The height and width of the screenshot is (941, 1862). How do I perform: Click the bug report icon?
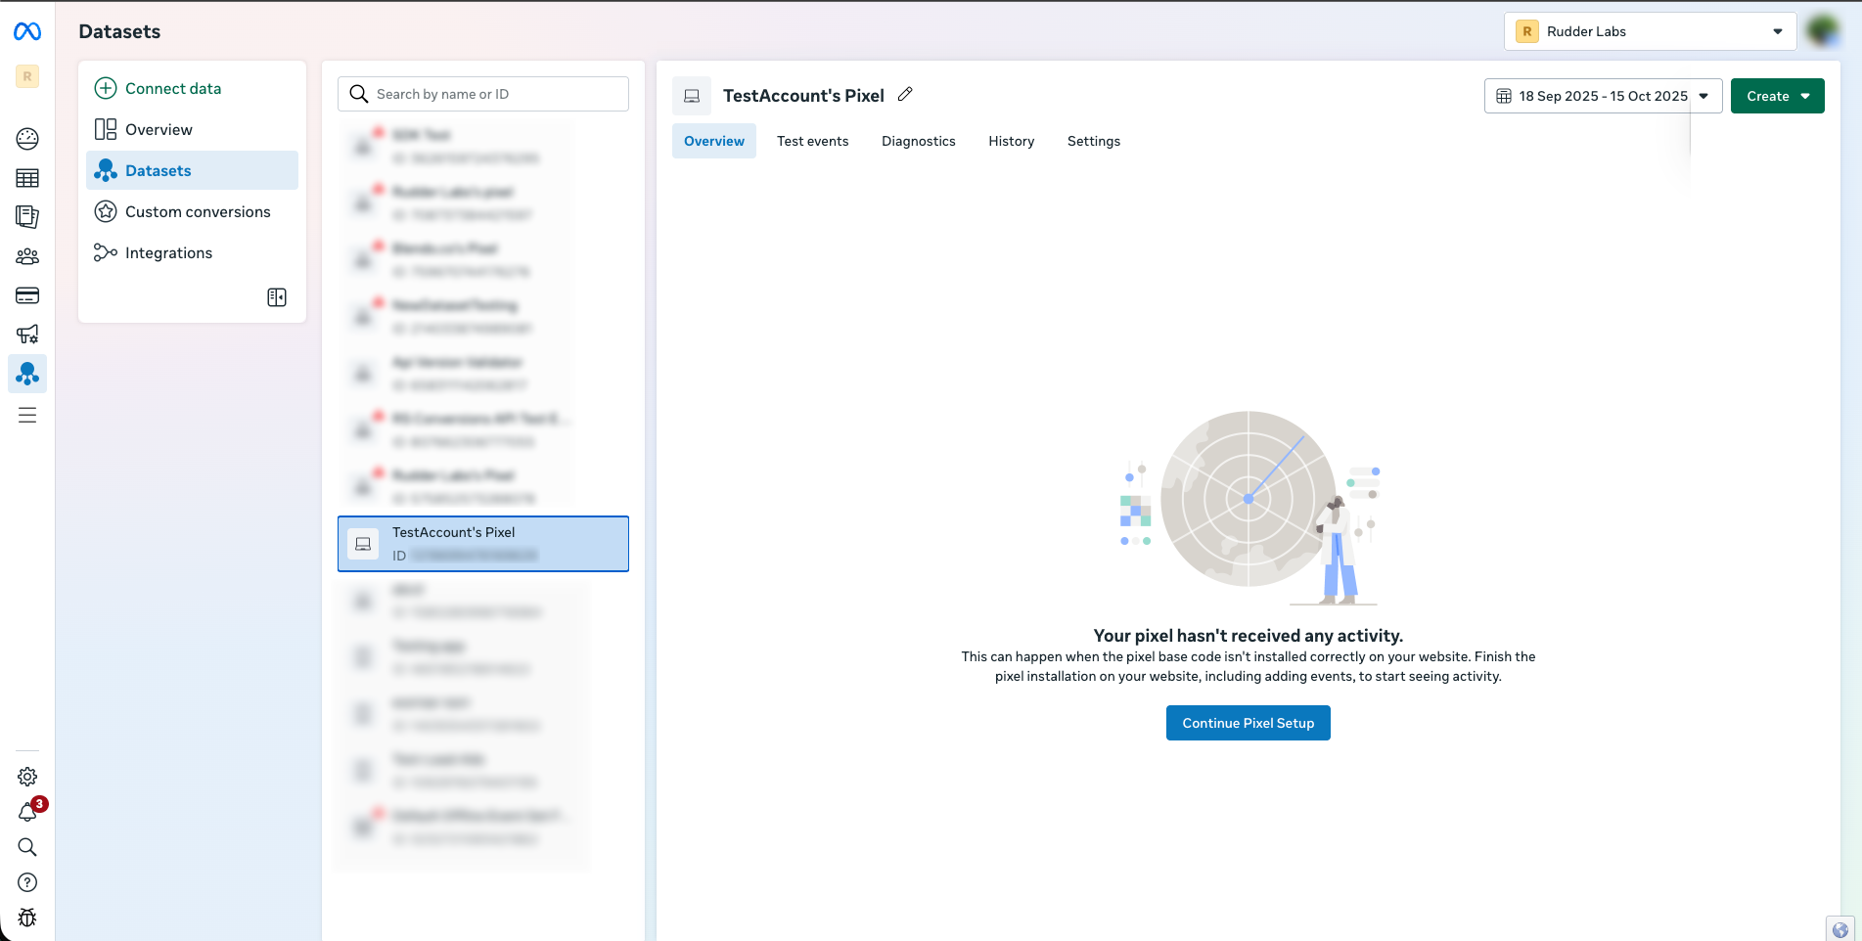[27, 918]
